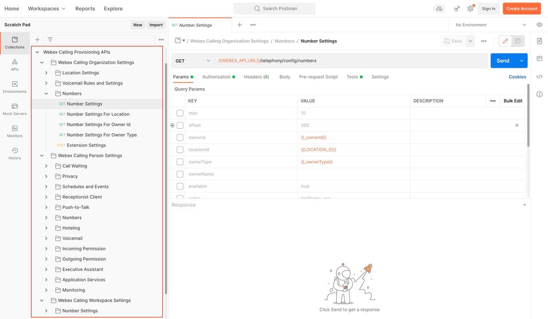Collapse the Response panel arrow
This screenshot has width=548, height=319.
coord(524,205)
